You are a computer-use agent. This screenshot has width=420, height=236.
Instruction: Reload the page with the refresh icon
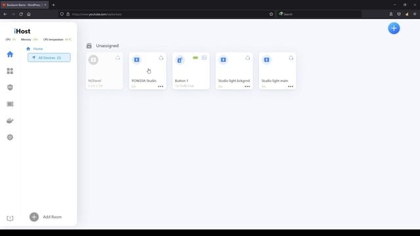(x=21, y=14)
